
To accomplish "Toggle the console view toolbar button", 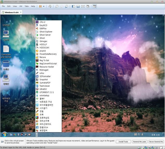I will [x=95, y=6].
